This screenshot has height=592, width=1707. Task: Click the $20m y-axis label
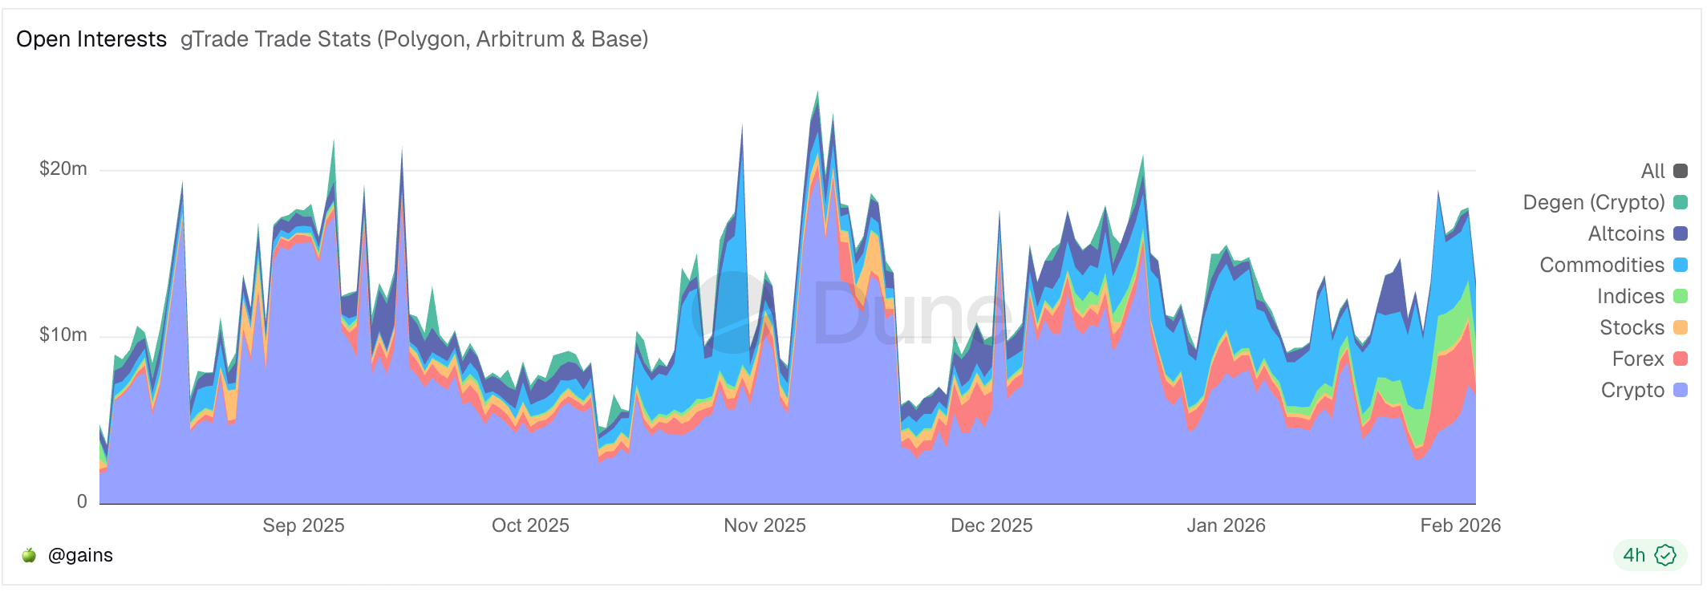[63, 168]
